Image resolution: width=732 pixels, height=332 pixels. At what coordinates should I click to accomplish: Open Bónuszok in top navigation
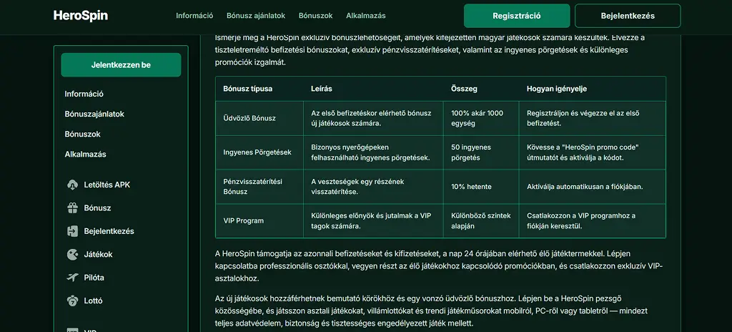315,16
